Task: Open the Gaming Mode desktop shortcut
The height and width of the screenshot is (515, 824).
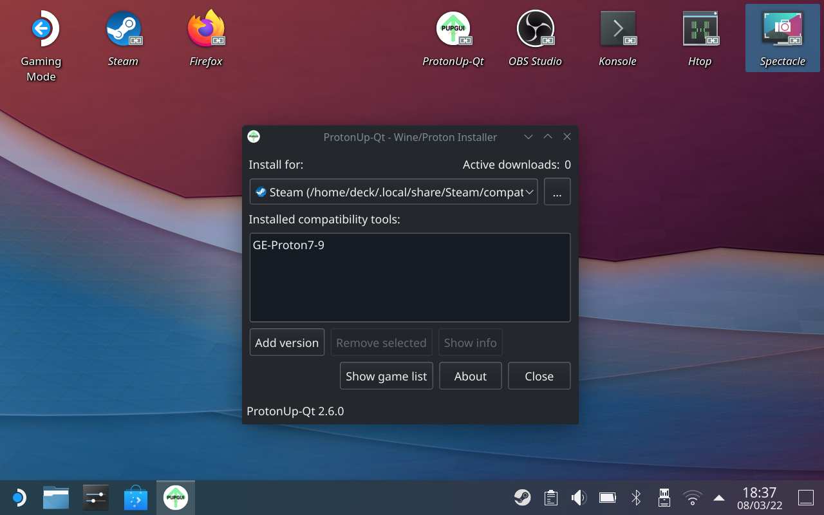Action: click(x=41, y=44)
